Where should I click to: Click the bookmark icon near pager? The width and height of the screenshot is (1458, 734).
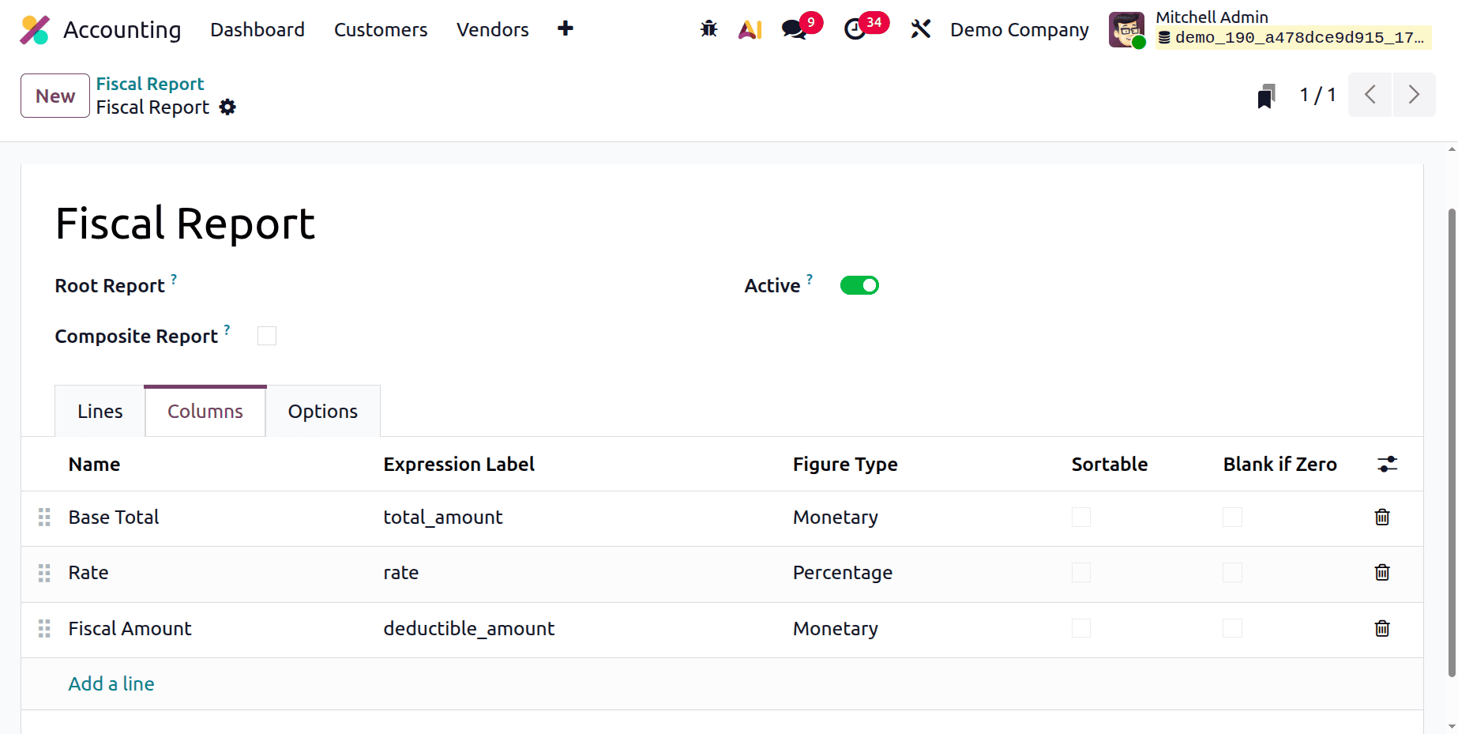point(1266,96)
